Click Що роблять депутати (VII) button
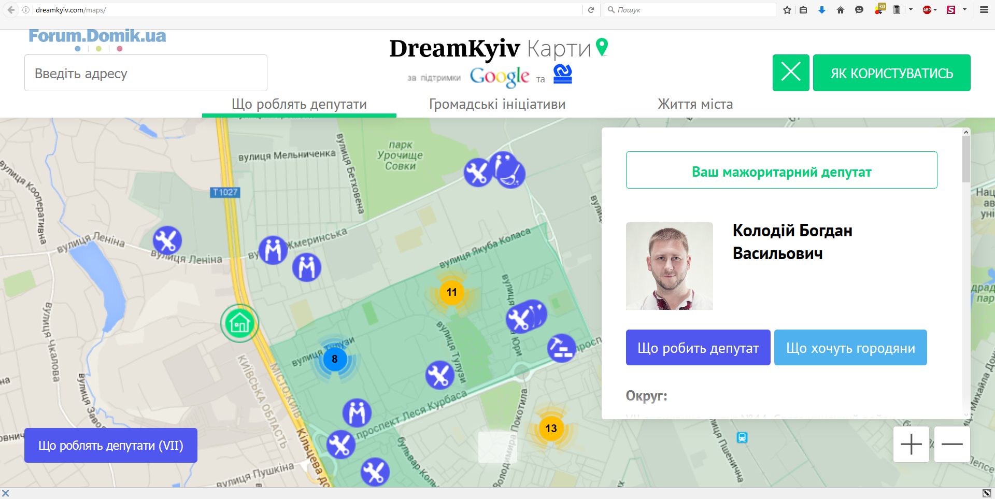The height and width of the screenshot is (499, 995). 111,445
